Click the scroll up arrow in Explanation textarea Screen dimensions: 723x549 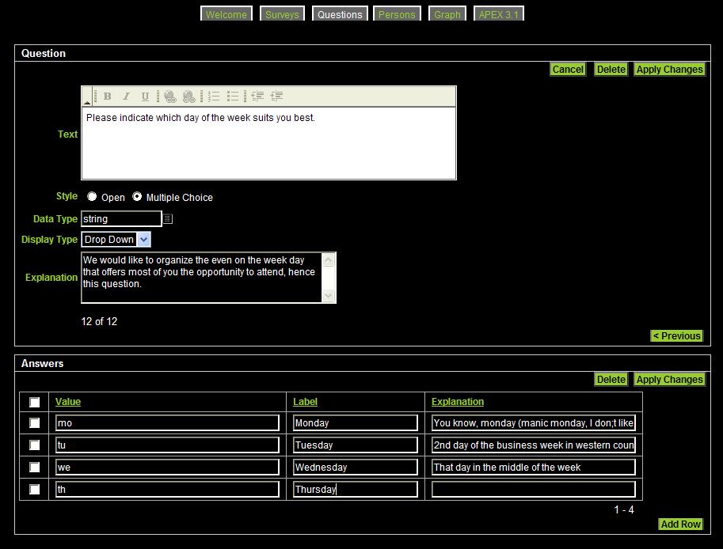pyautogui.click(x=329, y=260)
